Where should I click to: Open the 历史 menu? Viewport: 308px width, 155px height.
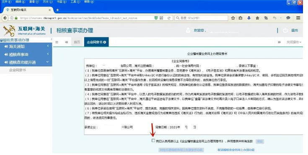[48, 2]
